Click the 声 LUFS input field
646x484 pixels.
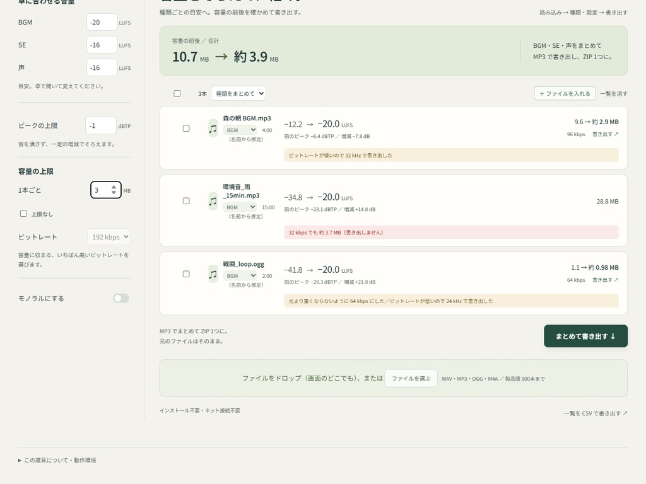point(102,67)
